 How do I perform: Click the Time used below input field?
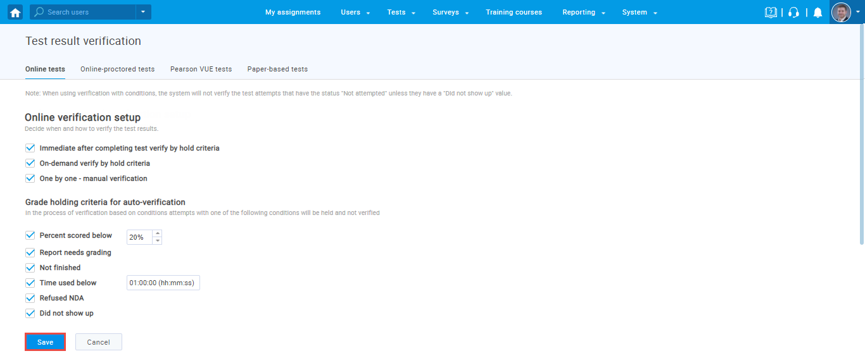coord(163,283)
